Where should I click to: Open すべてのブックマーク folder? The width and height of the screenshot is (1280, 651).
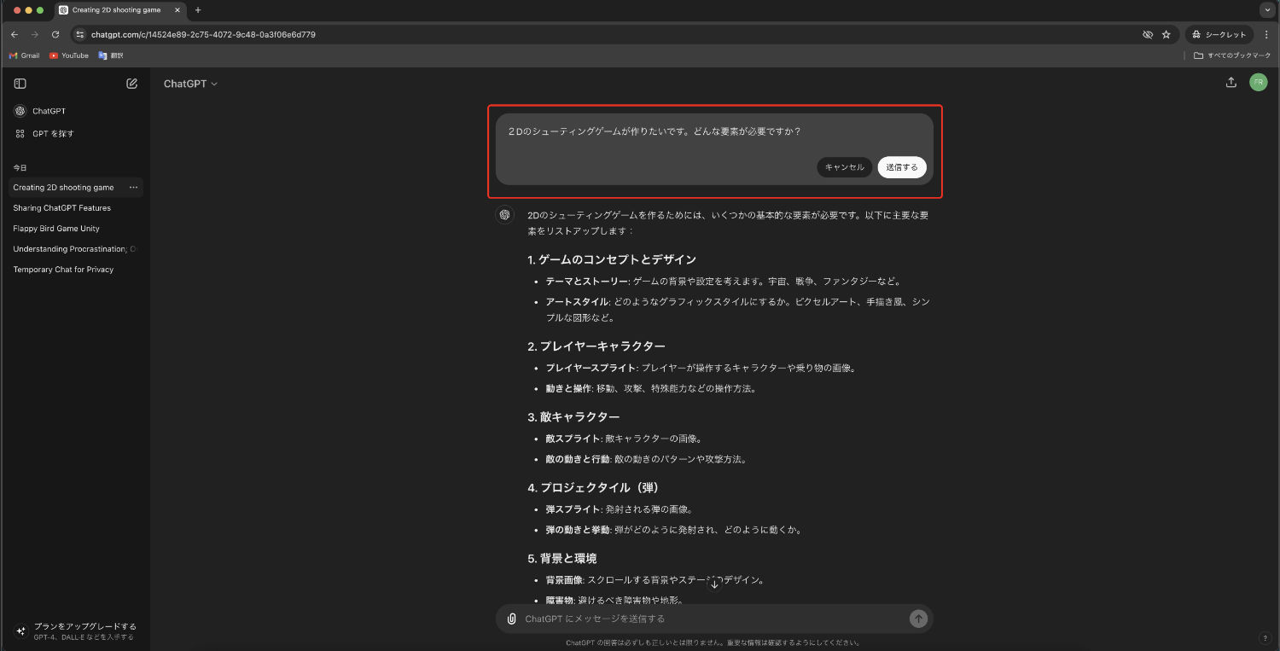point(1232,55)
